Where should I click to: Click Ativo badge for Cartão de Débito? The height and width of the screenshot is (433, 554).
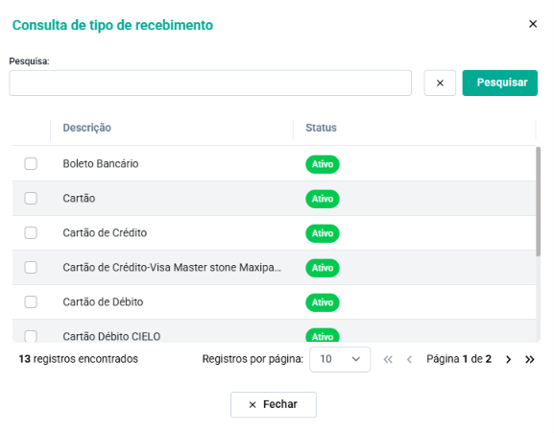(x=323, y=302)
